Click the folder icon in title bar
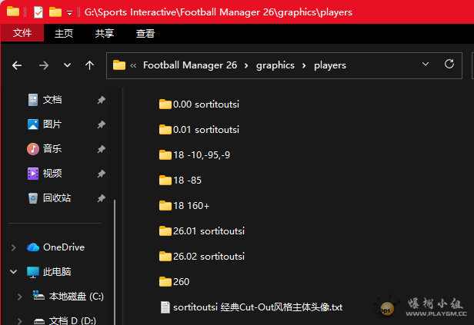474x325 pixels. 13,12
